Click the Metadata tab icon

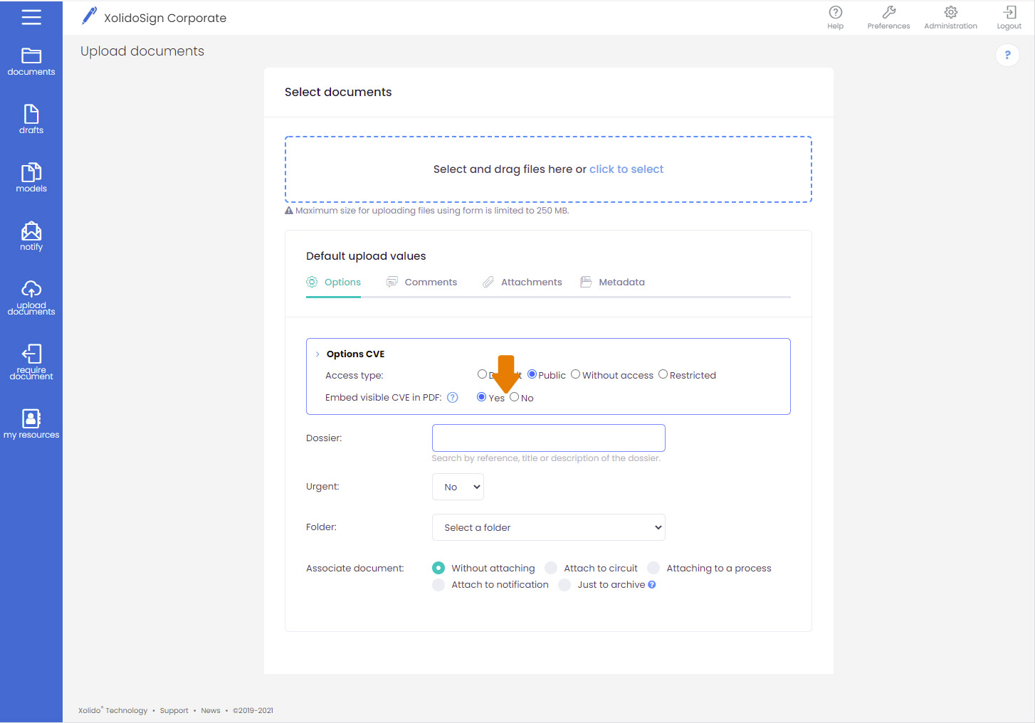586,282
